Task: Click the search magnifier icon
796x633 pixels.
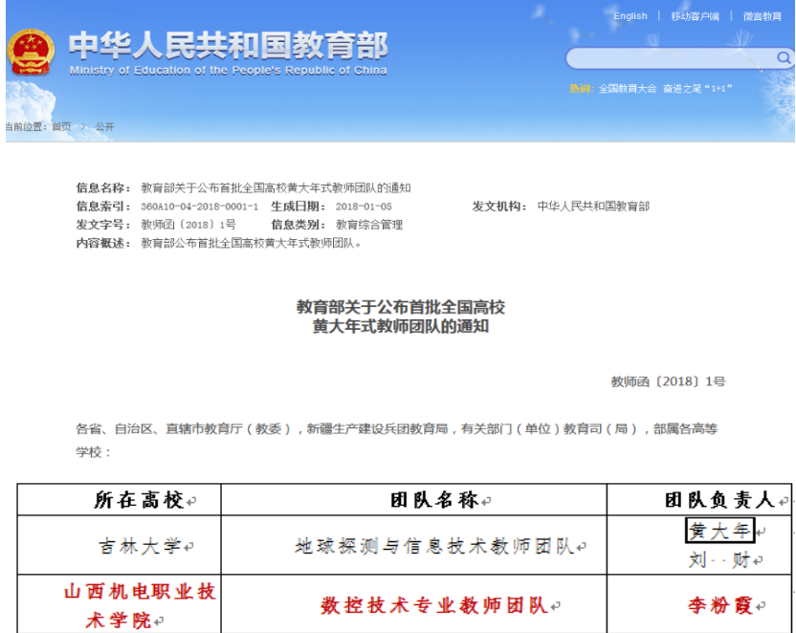Action: pyautogui.click(x=783, y=59)
